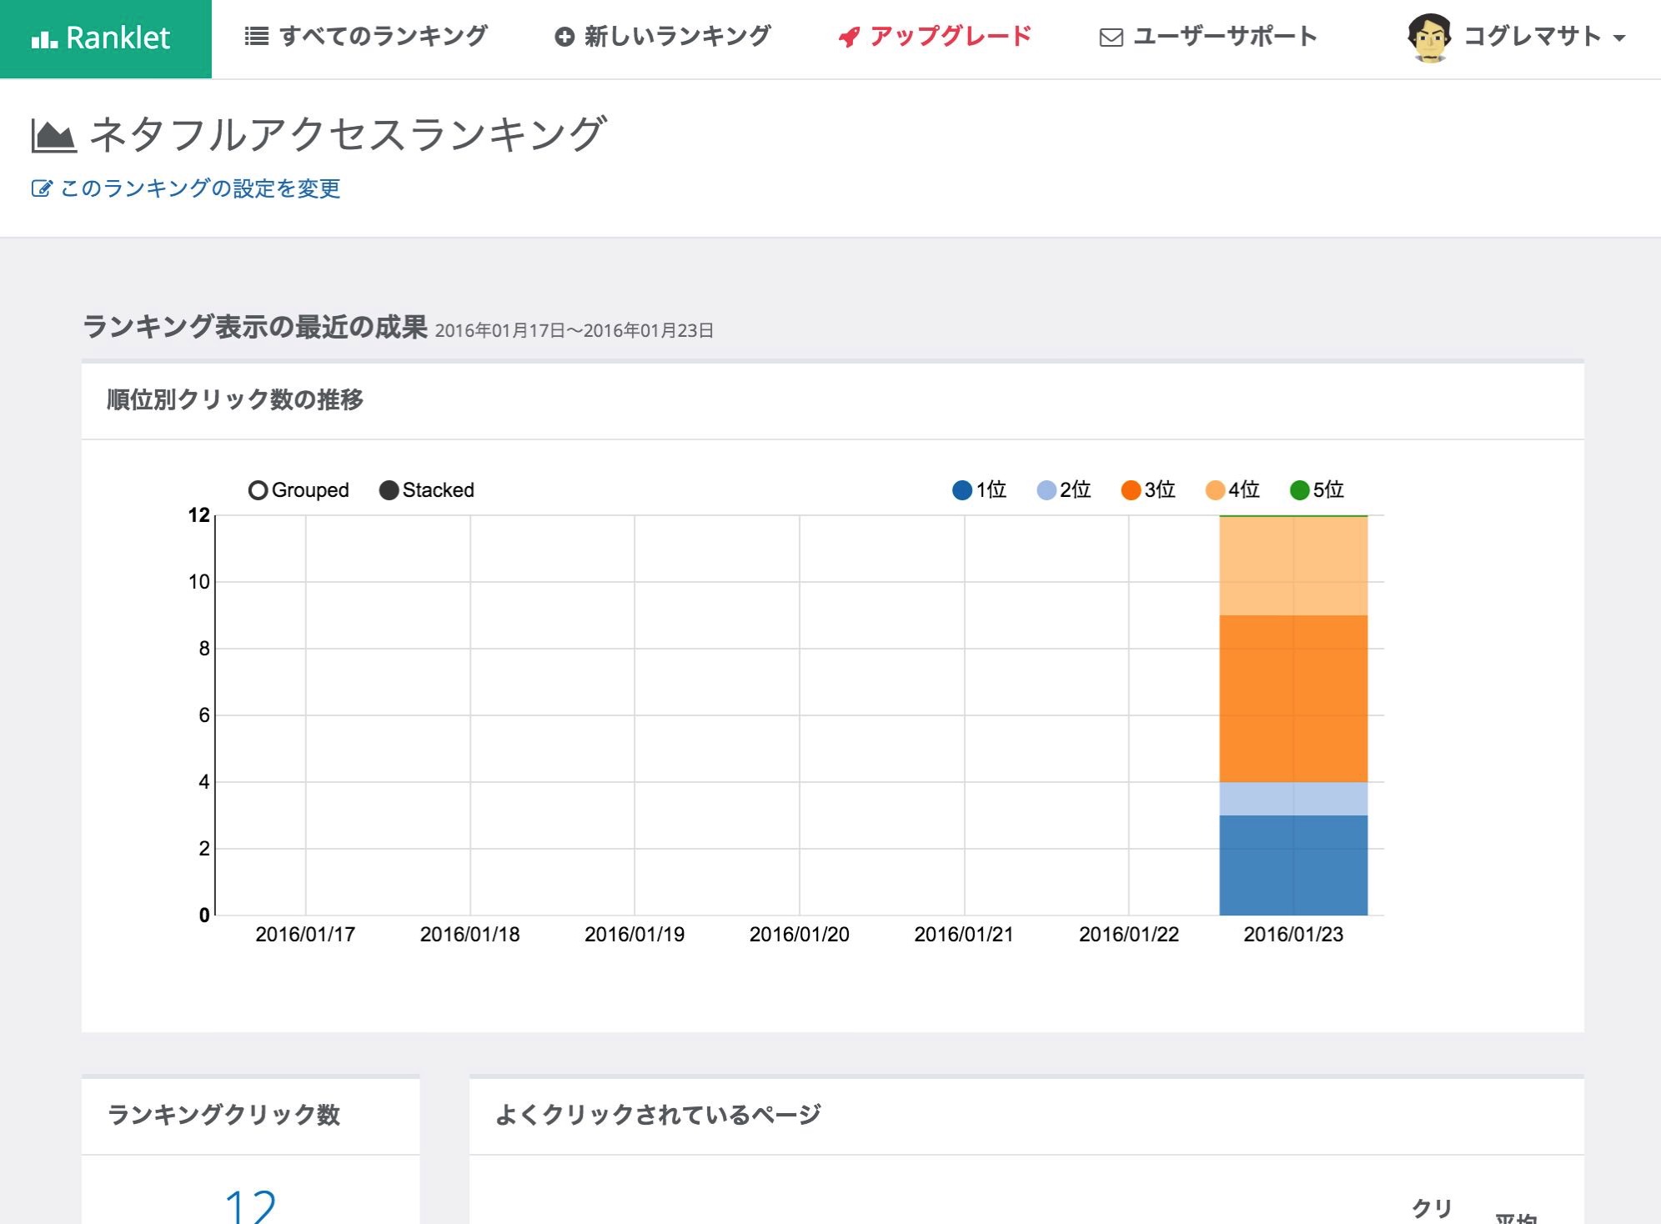This screenshot has width=1661, height=1224.
Task: Click the rocket icon beside アップグレード
Action: [x=848, y=38]
